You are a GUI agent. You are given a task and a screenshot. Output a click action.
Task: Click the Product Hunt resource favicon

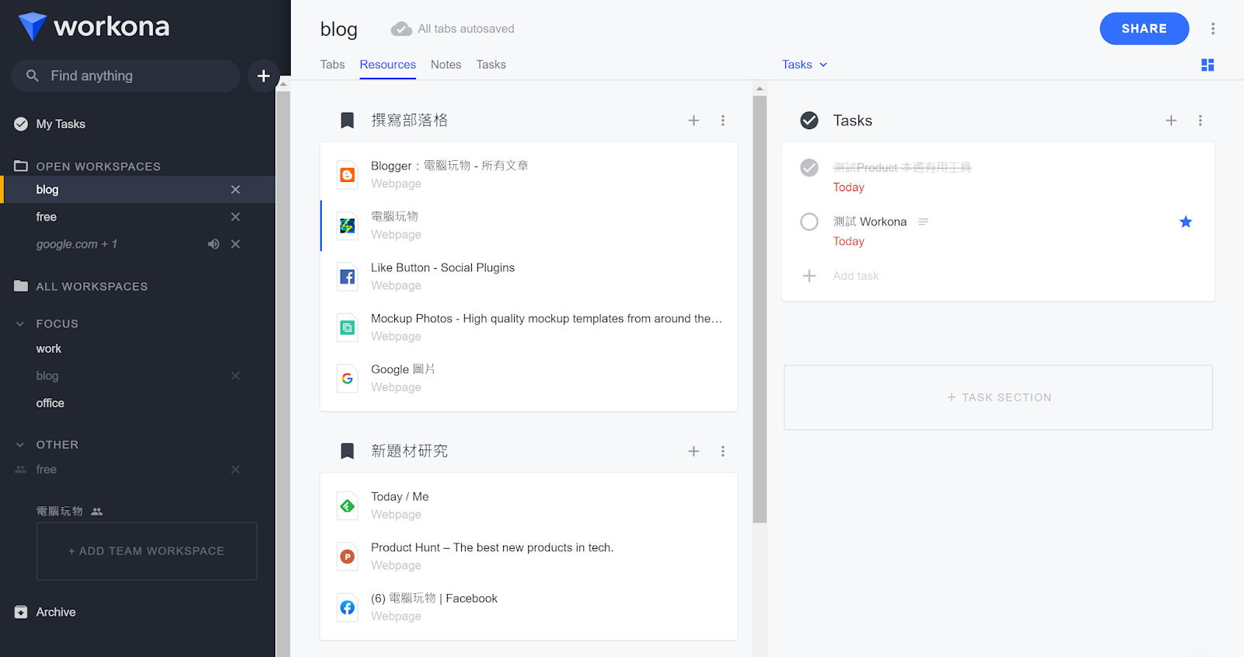point(348,557)
